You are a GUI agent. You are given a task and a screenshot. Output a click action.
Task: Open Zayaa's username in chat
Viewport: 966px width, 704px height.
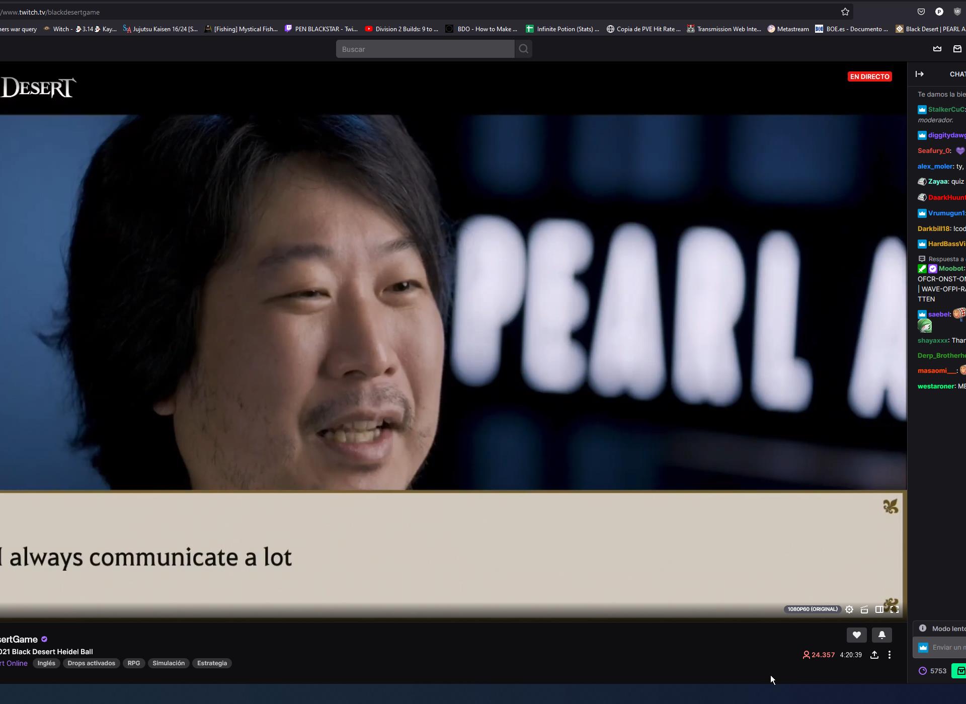click(938, 182)
